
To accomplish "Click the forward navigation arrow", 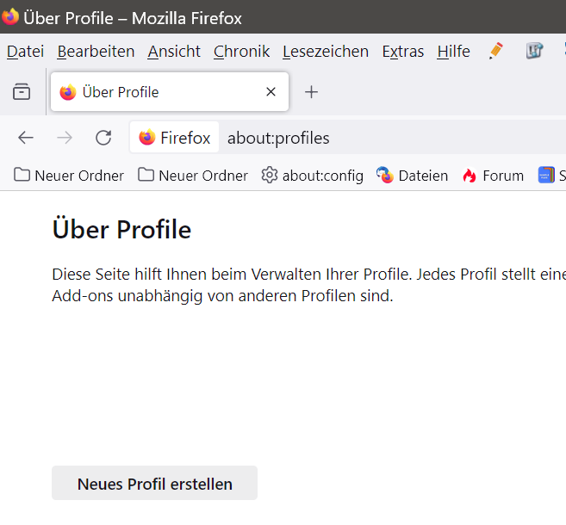I will [x=65, y=138].
